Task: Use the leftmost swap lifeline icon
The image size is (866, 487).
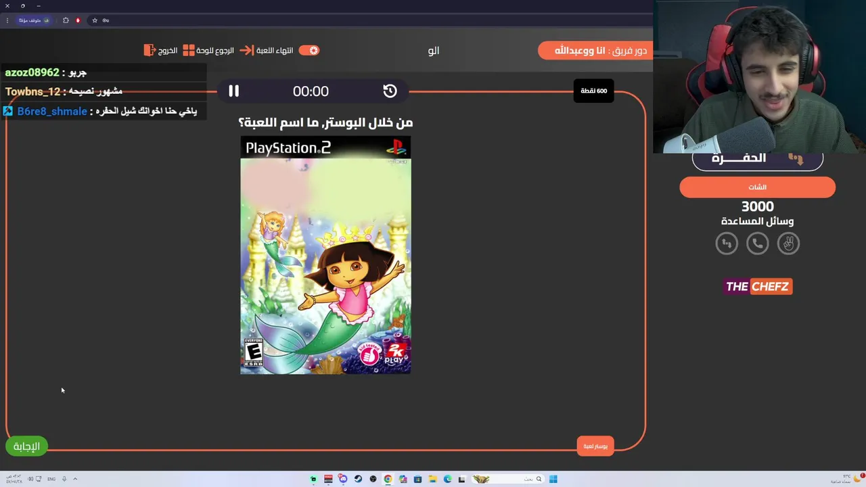Action: (x=727, y=243)
